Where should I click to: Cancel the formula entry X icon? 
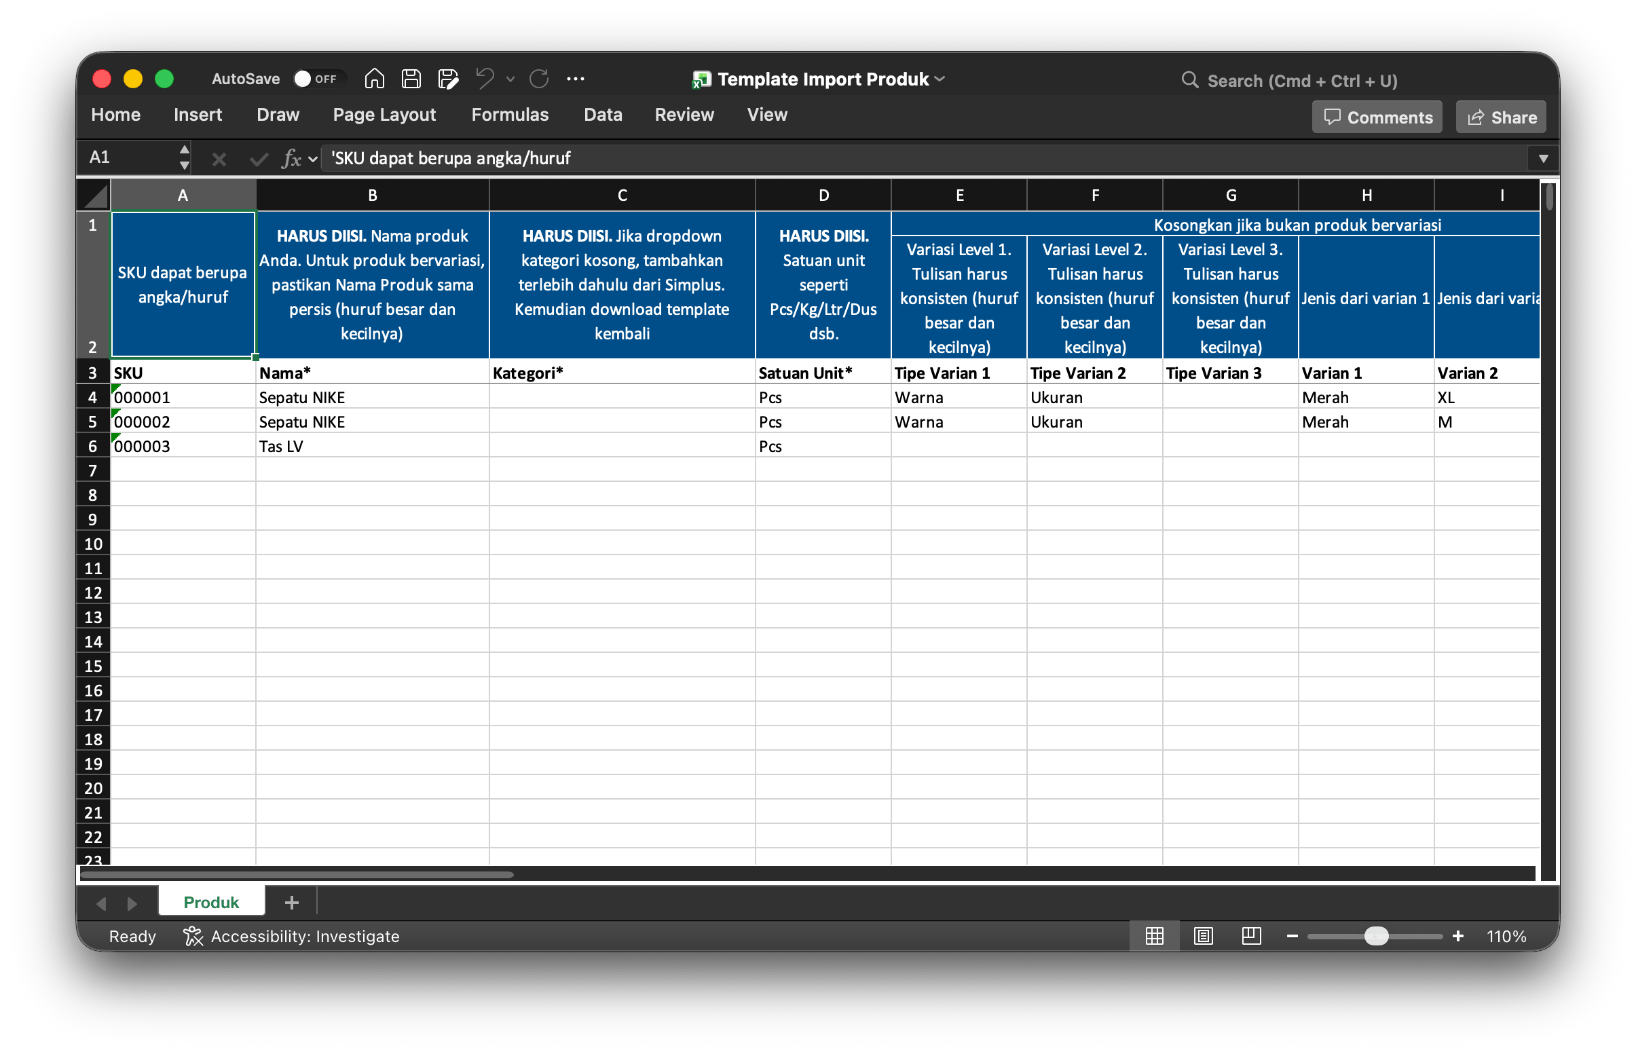pyautogui.click(x=219, y=159)
